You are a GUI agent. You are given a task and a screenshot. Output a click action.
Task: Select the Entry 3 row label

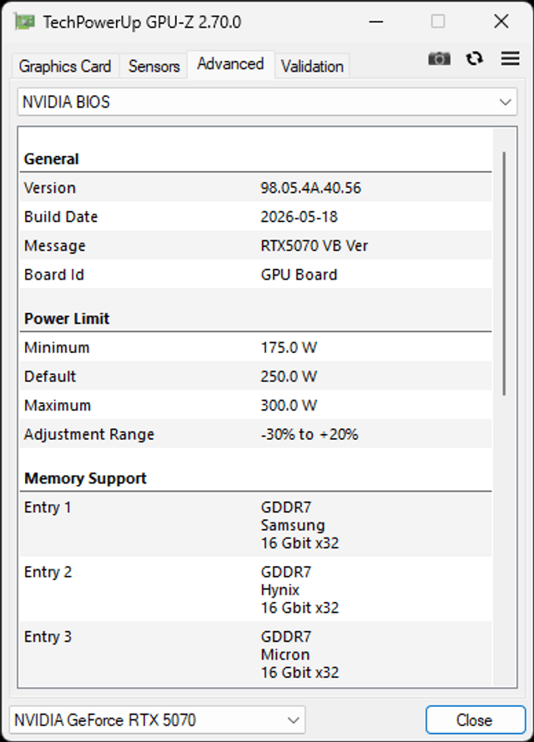[48, 637]
